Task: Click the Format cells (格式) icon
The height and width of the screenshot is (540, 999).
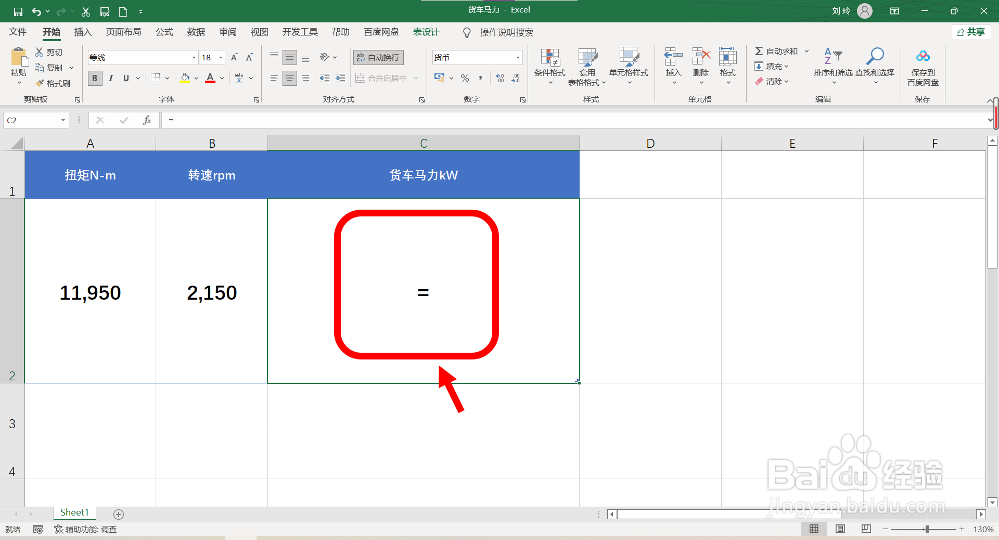Action: (x=727, y=56)
